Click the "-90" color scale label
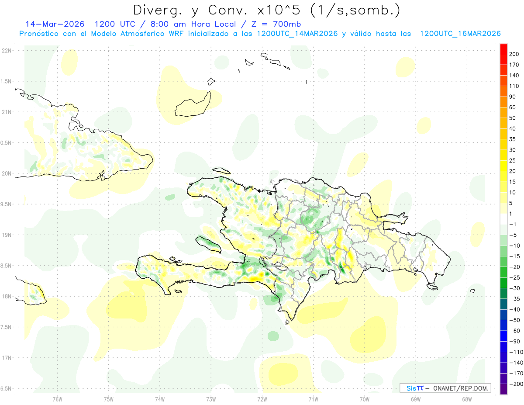 point(514,341)
